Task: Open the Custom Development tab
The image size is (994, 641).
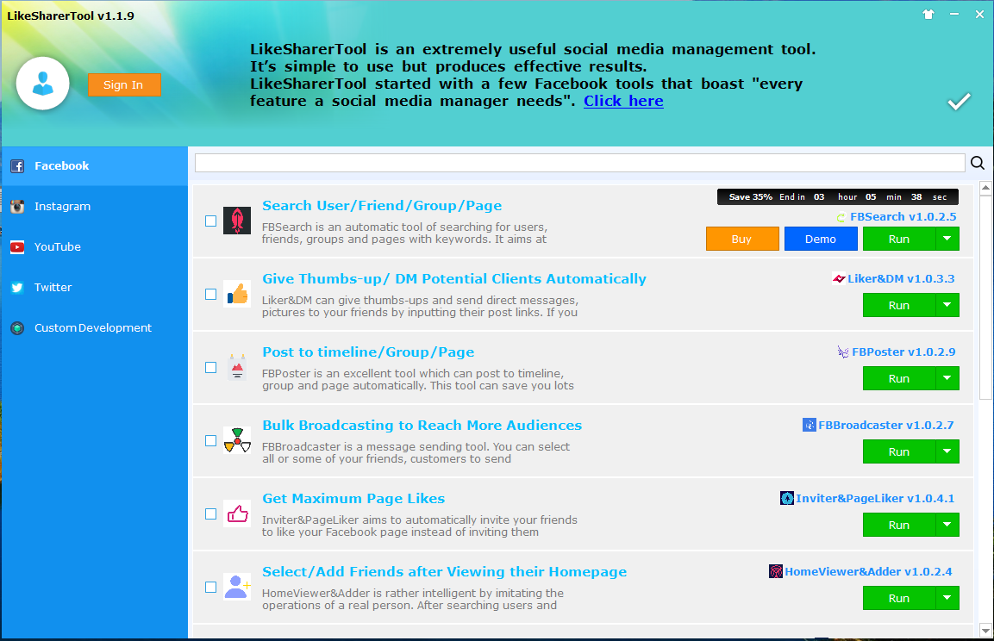Action: tap(95, 328)
